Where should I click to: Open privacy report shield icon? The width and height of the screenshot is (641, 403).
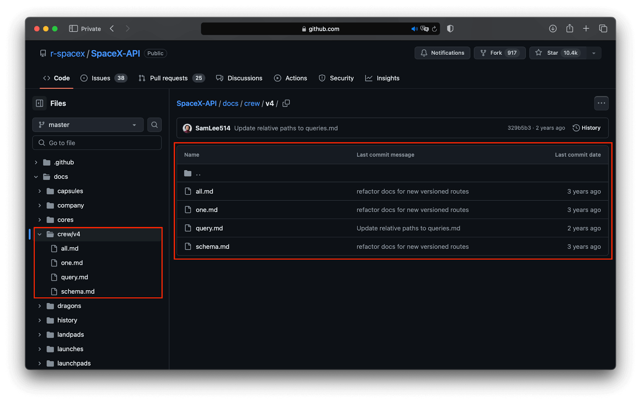(x=450, y=28)
